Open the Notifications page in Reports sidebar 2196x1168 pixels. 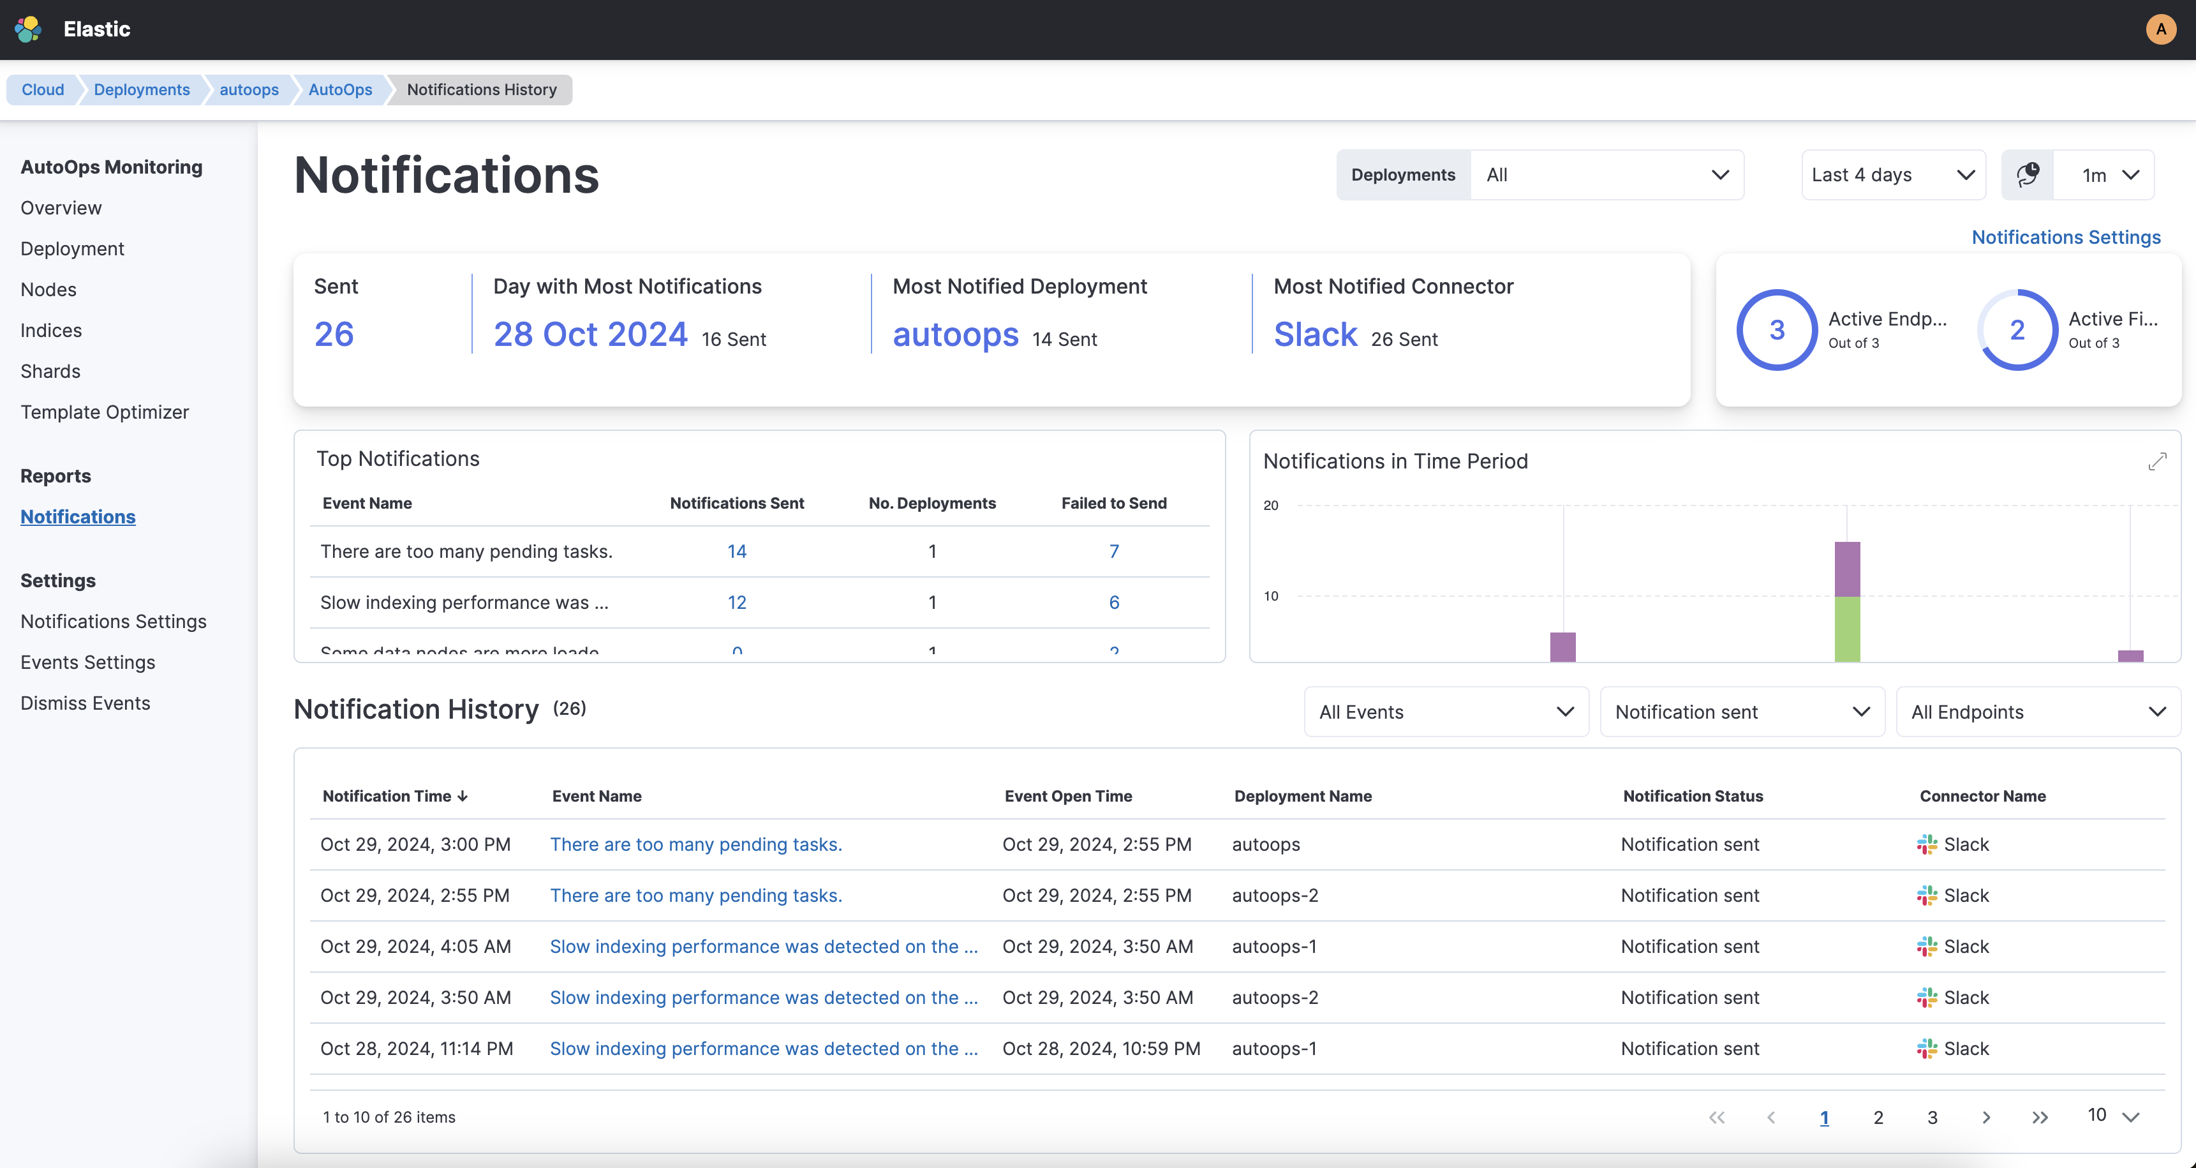tap(78, 516)
